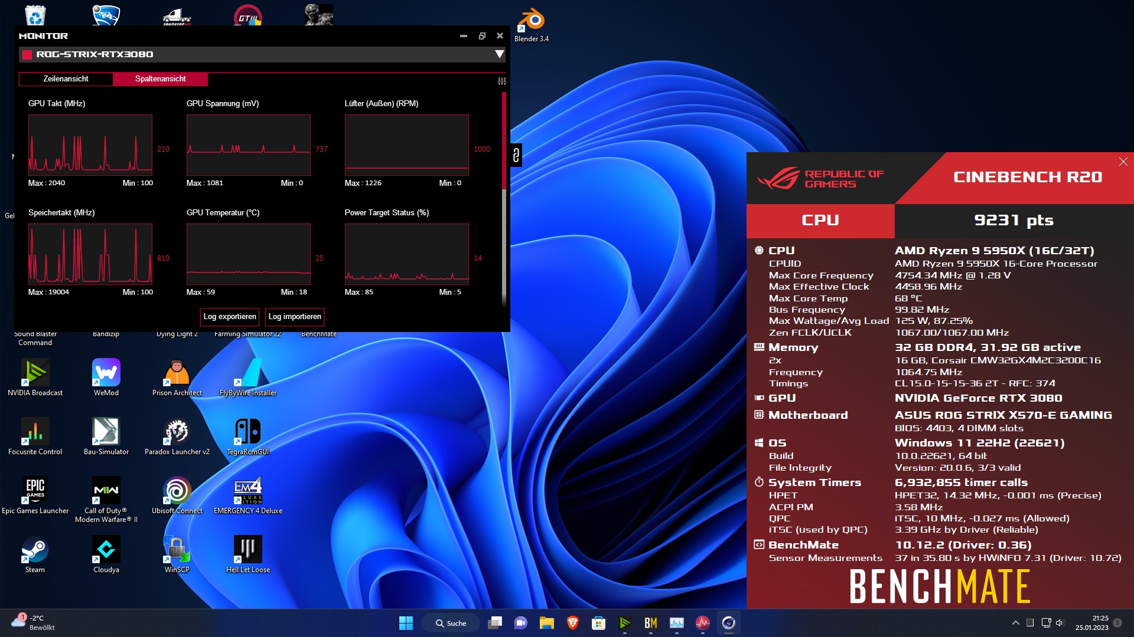Click the '10.12.2 (Driver: 0.36)' BenchMate version

pos(963,545)
